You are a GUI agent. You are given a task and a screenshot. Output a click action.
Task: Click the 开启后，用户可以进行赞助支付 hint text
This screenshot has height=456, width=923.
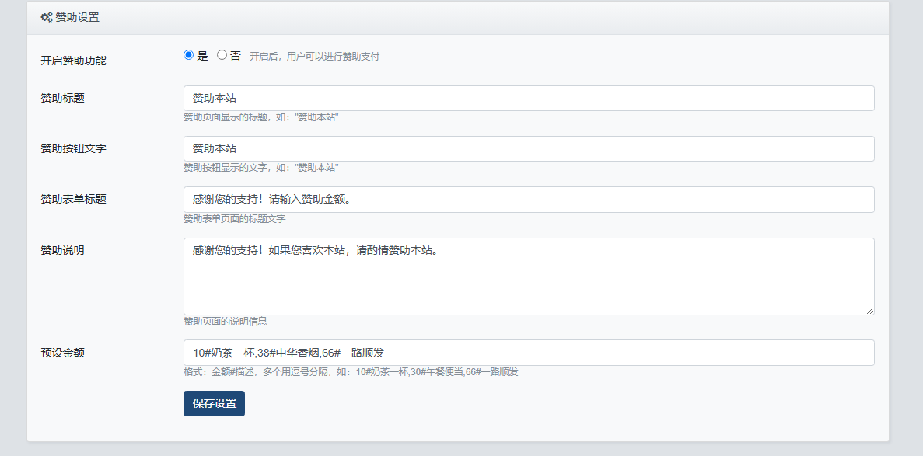(314, 57)
